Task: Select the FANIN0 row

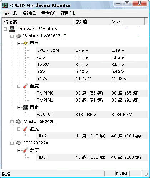Action: click(92, 115)
